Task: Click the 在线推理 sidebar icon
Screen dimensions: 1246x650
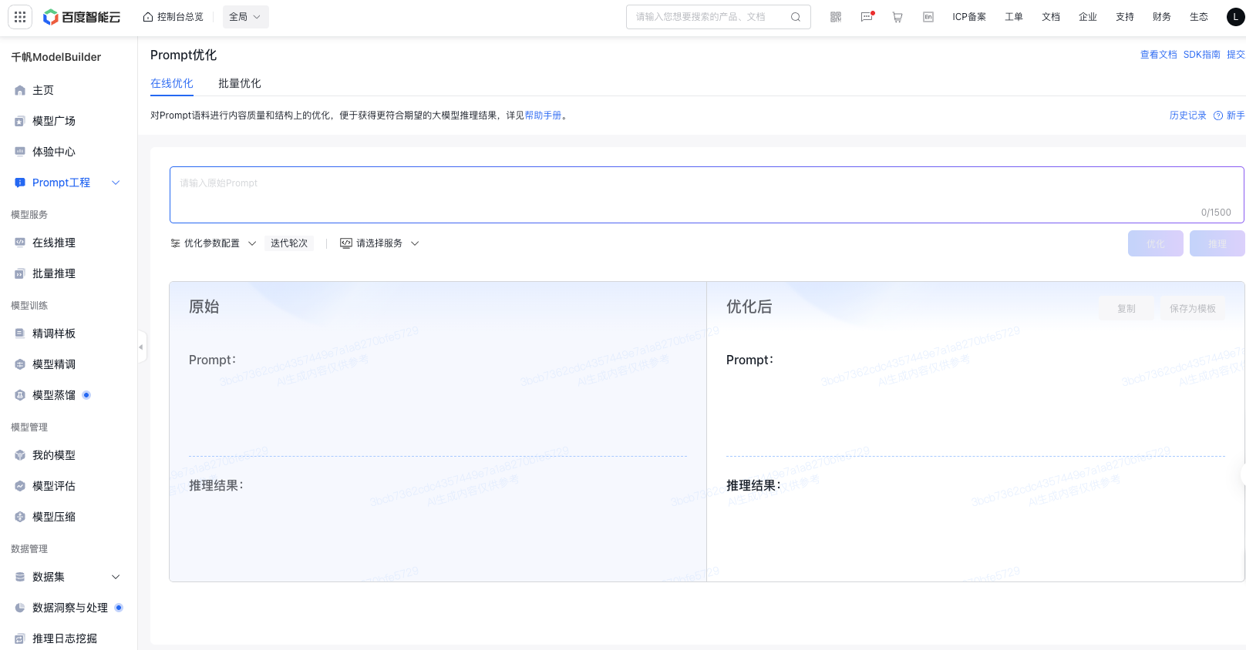Action: [20, 243]
